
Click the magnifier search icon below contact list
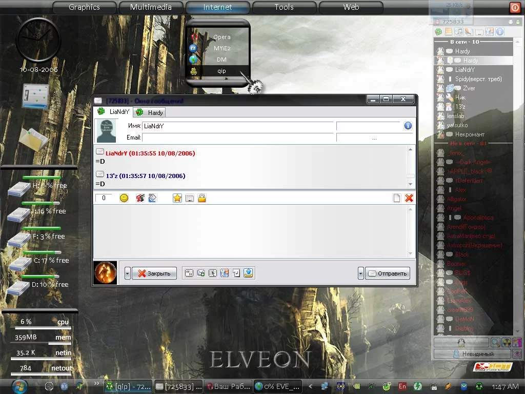pos(495,342)
